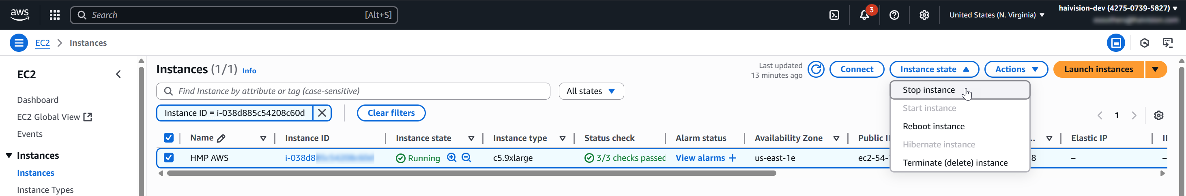Edit the Name column with pencil icon

[x=221, y=138]
